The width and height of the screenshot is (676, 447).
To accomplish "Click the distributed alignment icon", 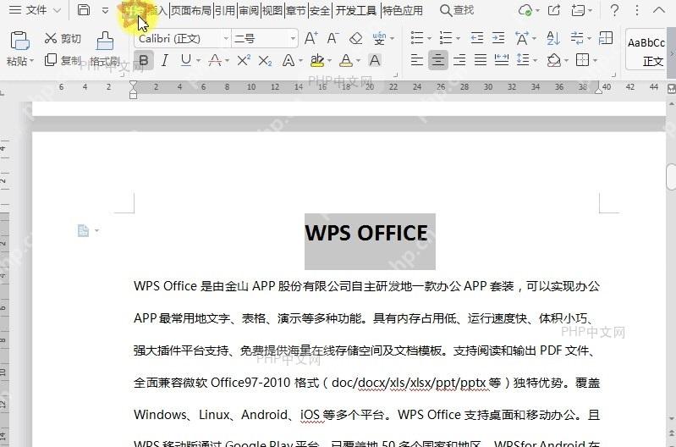I will (x=502, y=60).
